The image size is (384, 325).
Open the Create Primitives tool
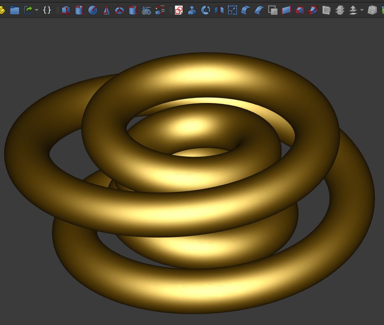pyautogui.click(x=146, y=10)
